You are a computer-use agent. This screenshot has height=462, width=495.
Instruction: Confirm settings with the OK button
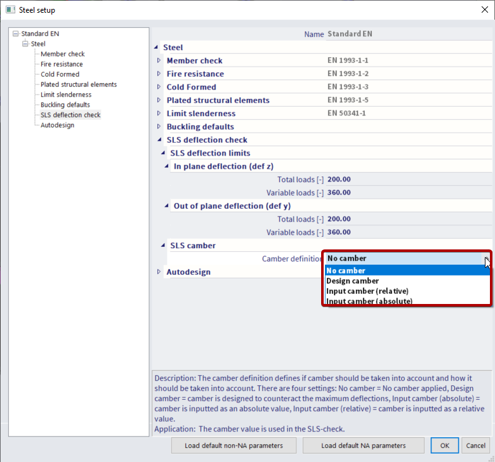tap(444, 445)
